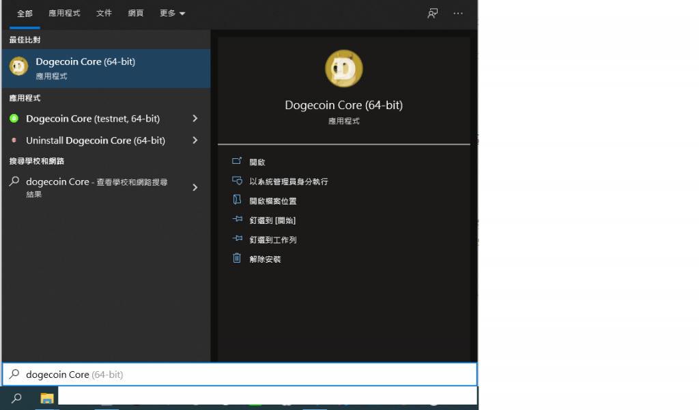Viewport: 699px width, 410px height.
Task: Click the run-as-administrator shield icon
Action: click(x=237, y=181)
